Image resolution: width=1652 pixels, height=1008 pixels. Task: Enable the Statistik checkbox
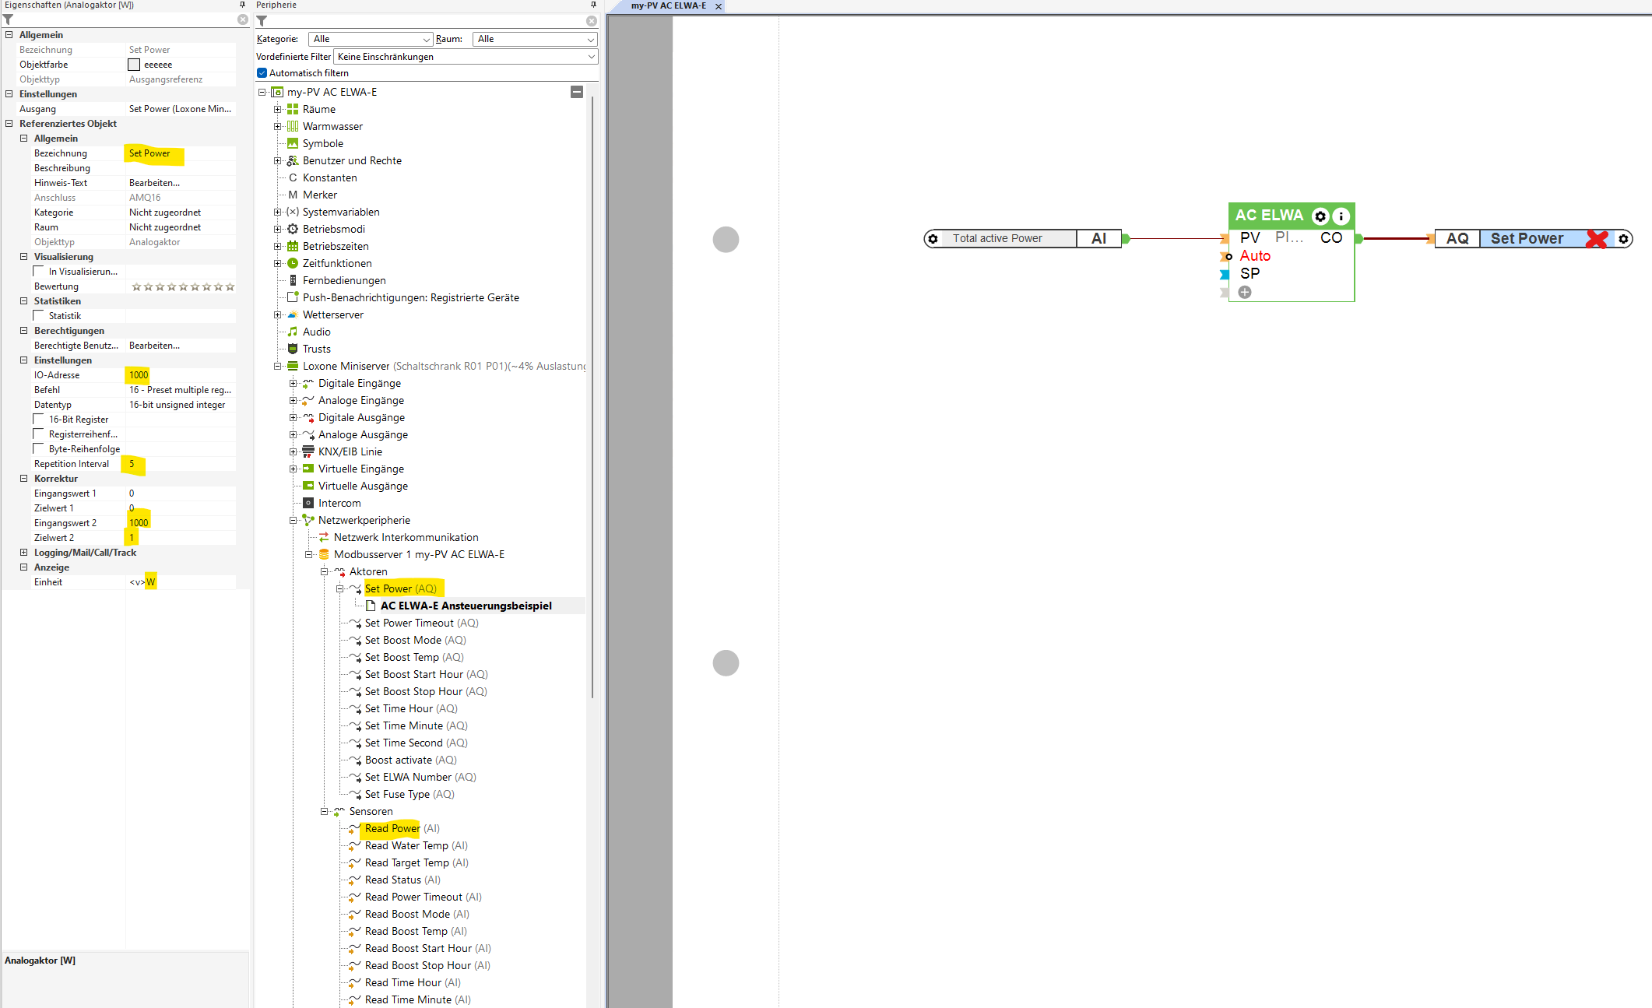39,316
